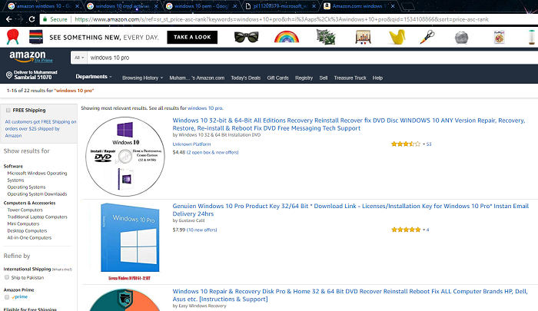
Task: Click '2 open box & new offers' link
Action: coord(212,152)
